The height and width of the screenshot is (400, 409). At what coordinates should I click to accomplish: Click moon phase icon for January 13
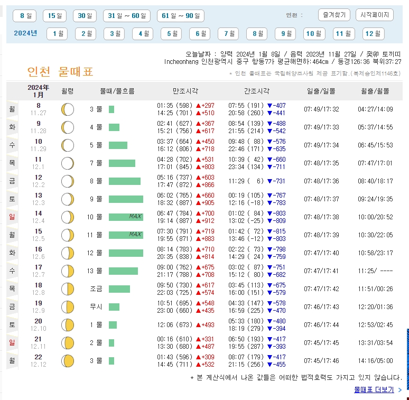coord(68,200)
